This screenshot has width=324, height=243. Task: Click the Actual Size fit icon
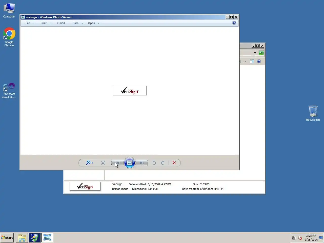(x=103, y=163)
